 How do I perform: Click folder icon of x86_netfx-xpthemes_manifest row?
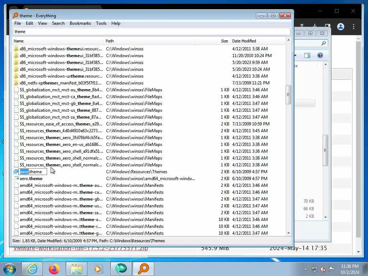click(16, 83)
